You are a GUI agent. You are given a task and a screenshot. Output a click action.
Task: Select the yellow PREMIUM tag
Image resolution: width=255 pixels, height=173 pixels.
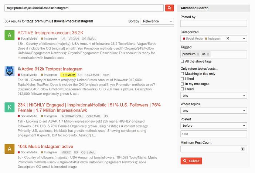pyautogui.click(x=68, y=75)
